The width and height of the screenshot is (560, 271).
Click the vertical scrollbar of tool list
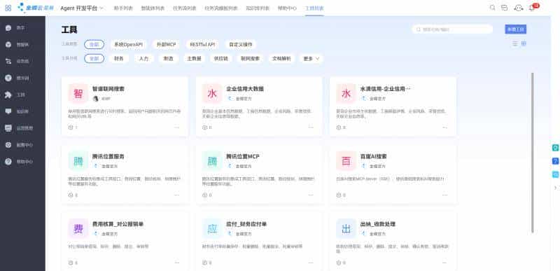tap(533, 153)
